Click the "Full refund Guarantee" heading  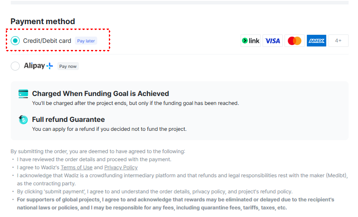tap(68, 120)
